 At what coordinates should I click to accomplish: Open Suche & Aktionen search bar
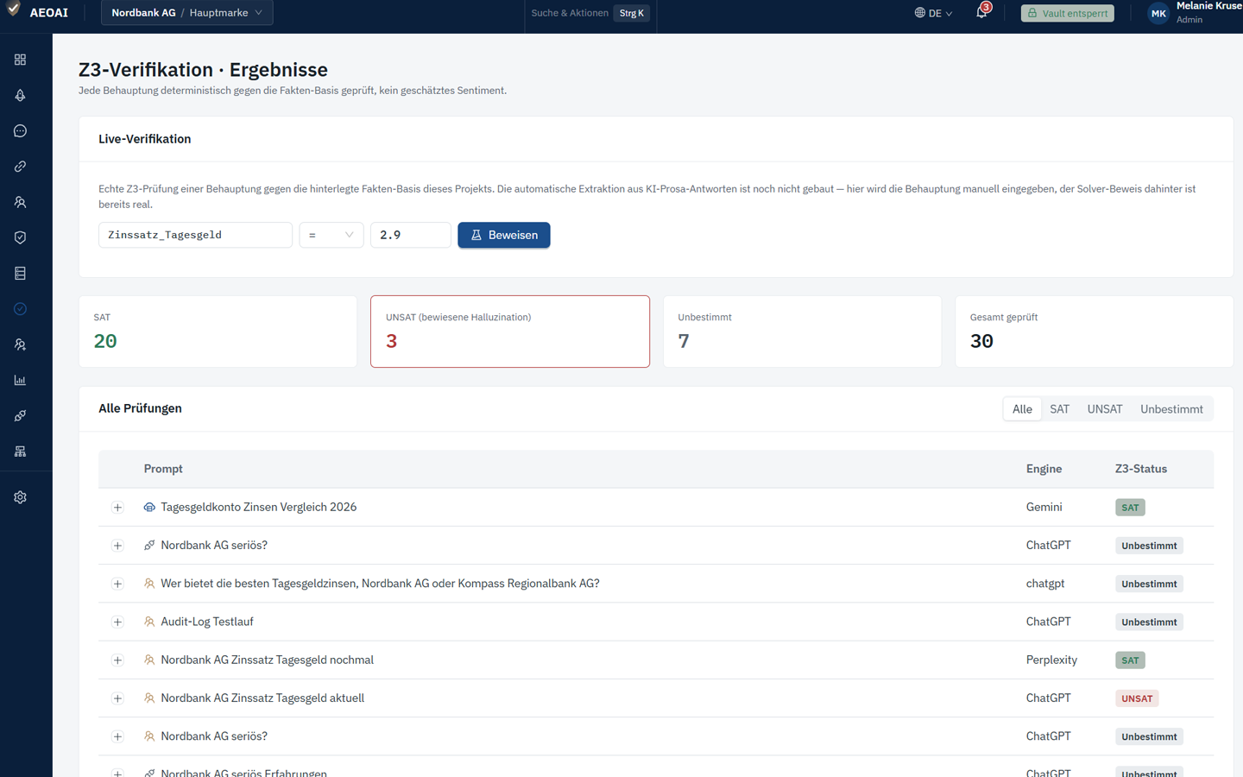pos(590,13)
